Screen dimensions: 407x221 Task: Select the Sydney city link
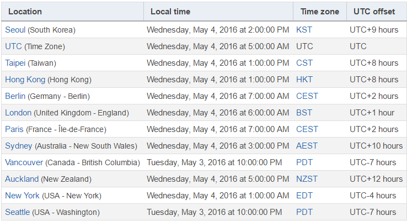click(19, 146)
